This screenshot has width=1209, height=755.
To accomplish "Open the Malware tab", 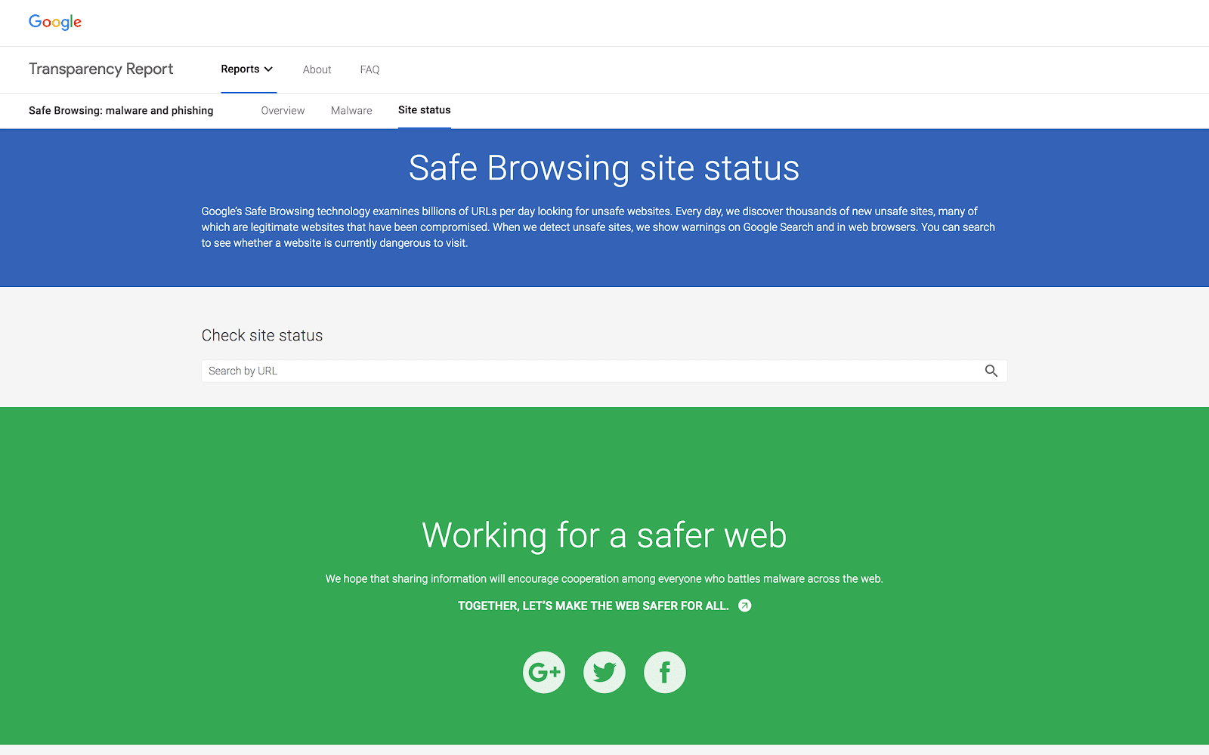I will [x=351, y=110].
